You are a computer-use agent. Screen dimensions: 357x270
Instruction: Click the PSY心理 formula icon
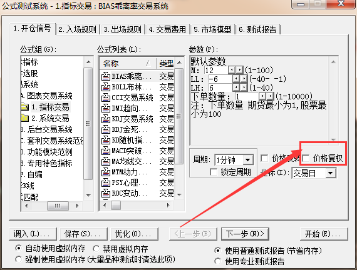coord(106,182)
